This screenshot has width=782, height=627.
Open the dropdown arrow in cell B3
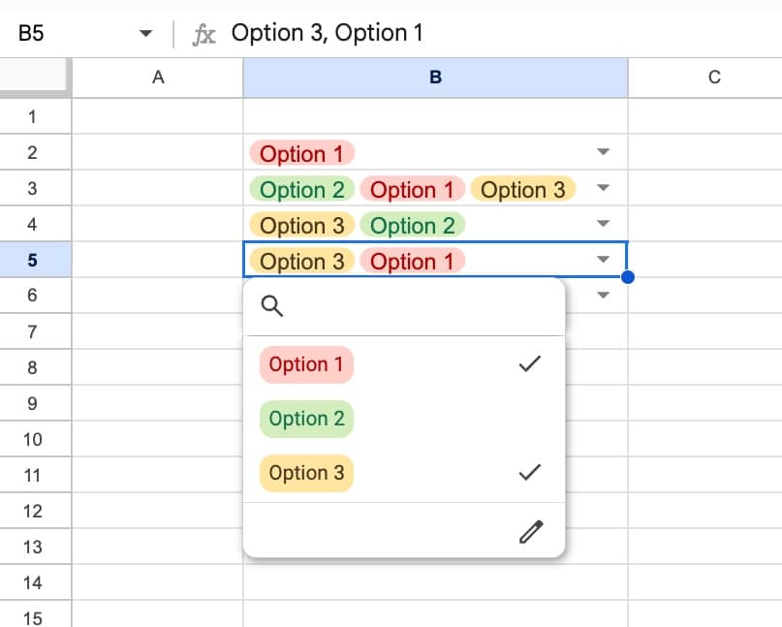coord(603,188)
